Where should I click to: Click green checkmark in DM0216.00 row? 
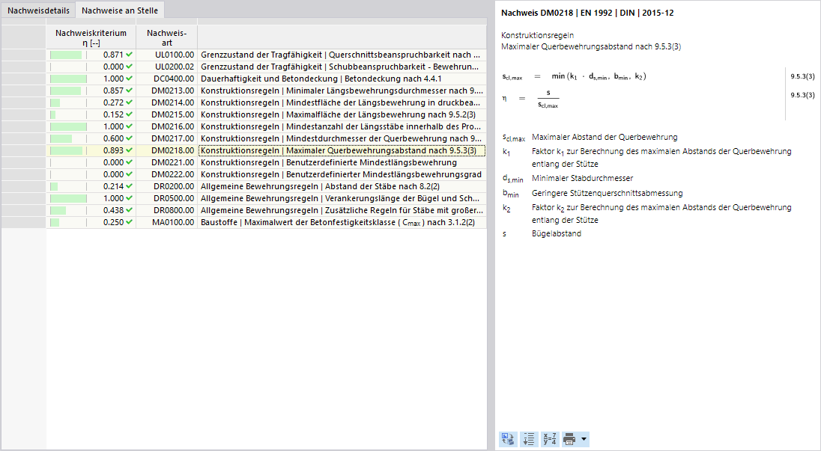click(130, 126)
